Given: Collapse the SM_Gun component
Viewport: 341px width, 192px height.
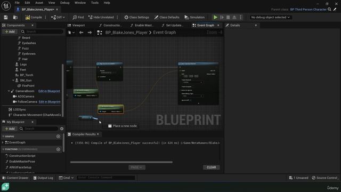Looking at the screenshot, I should coord(13,81).
